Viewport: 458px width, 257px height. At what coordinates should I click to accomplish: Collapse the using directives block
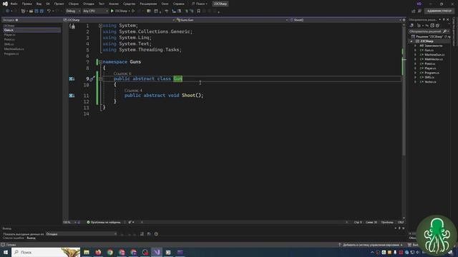(x=100, y=26)
